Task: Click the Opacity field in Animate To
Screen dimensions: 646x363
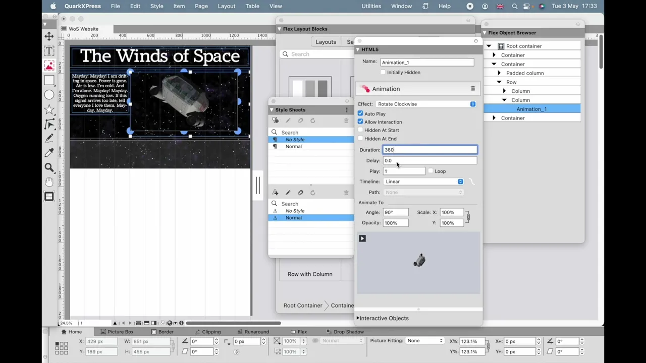Action: pyautogui.click(x=396, y=223)
